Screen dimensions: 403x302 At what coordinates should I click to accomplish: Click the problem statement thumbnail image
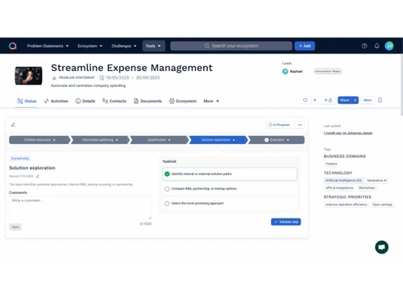[28, 76]
